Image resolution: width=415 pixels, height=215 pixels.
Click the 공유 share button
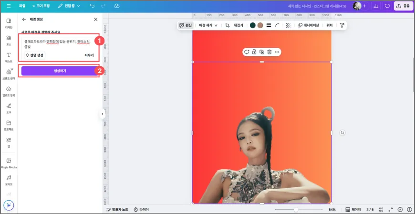pyautogui.click(x=404, y=6)
